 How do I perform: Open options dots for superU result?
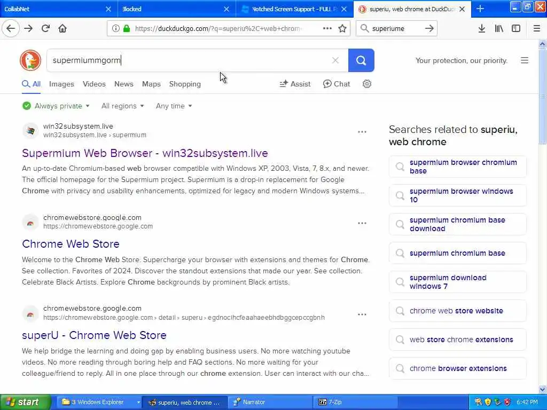coord(362,314)
